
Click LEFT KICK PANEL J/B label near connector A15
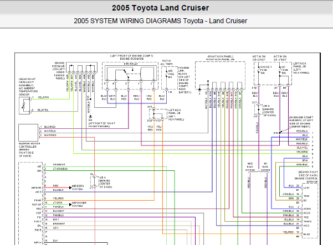[176, 115]
